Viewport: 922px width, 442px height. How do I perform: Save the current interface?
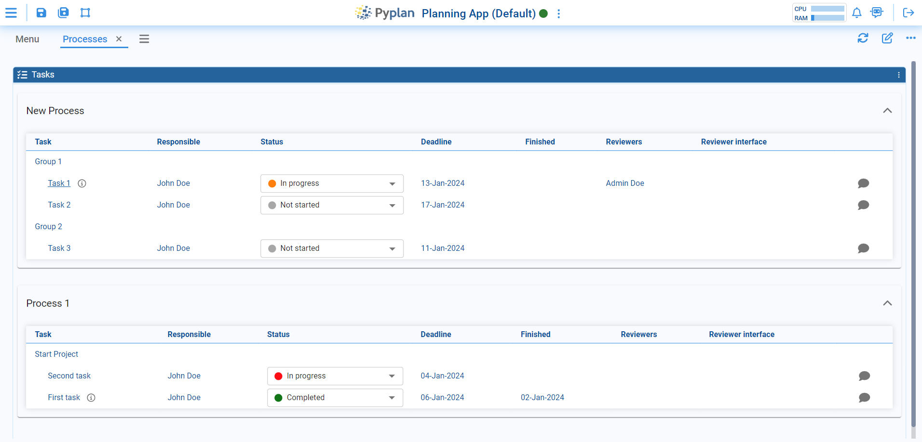click(x=41, y=13)
